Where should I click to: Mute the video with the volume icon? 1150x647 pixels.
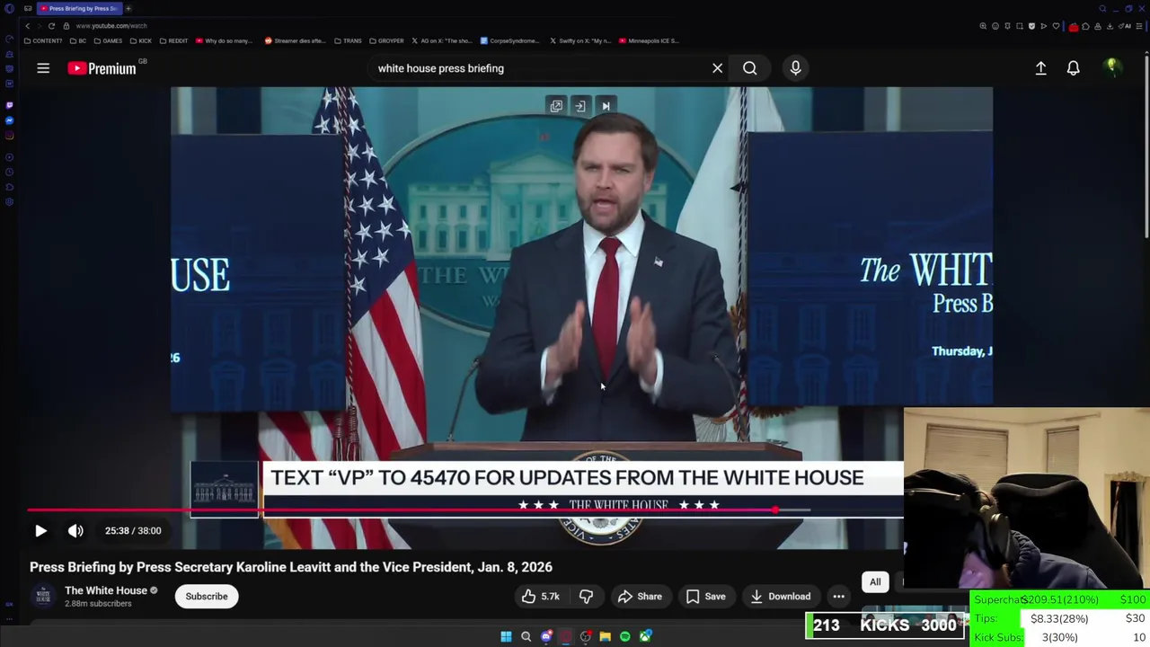coord(75,530)
